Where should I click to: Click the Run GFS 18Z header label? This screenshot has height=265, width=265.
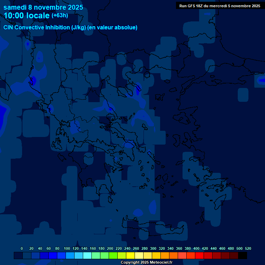[x=220, y=6]
